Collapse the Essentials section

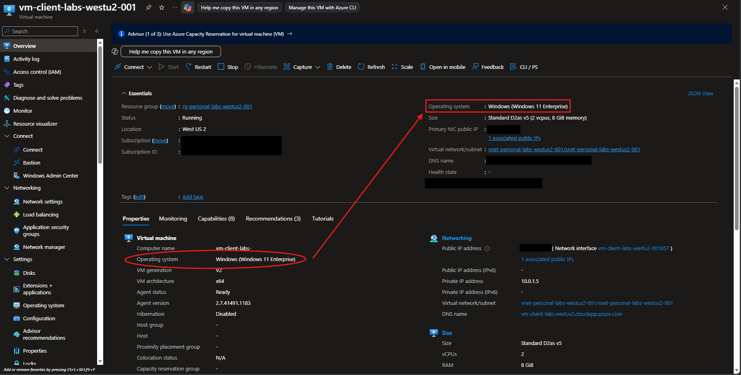tap(124, 93)
